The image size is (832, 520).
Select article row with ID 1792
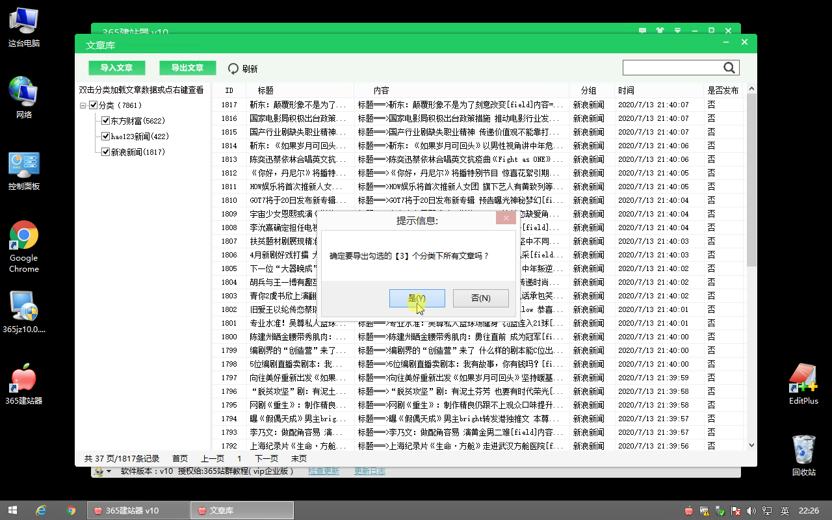pos(480,446)
